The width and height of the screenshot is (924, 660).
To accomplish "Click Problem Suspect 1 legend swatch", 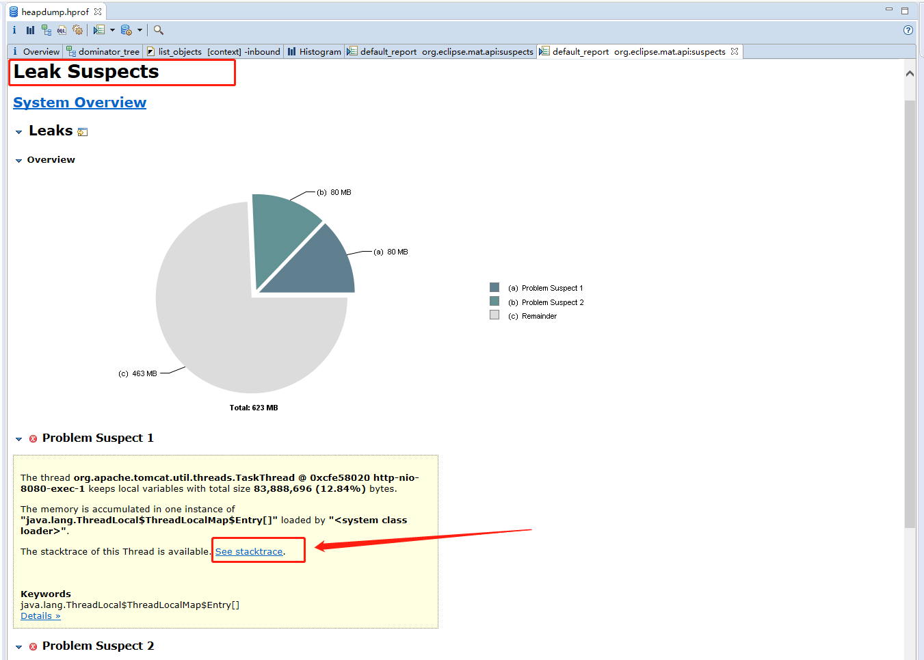I will click(x=494, y=287).
